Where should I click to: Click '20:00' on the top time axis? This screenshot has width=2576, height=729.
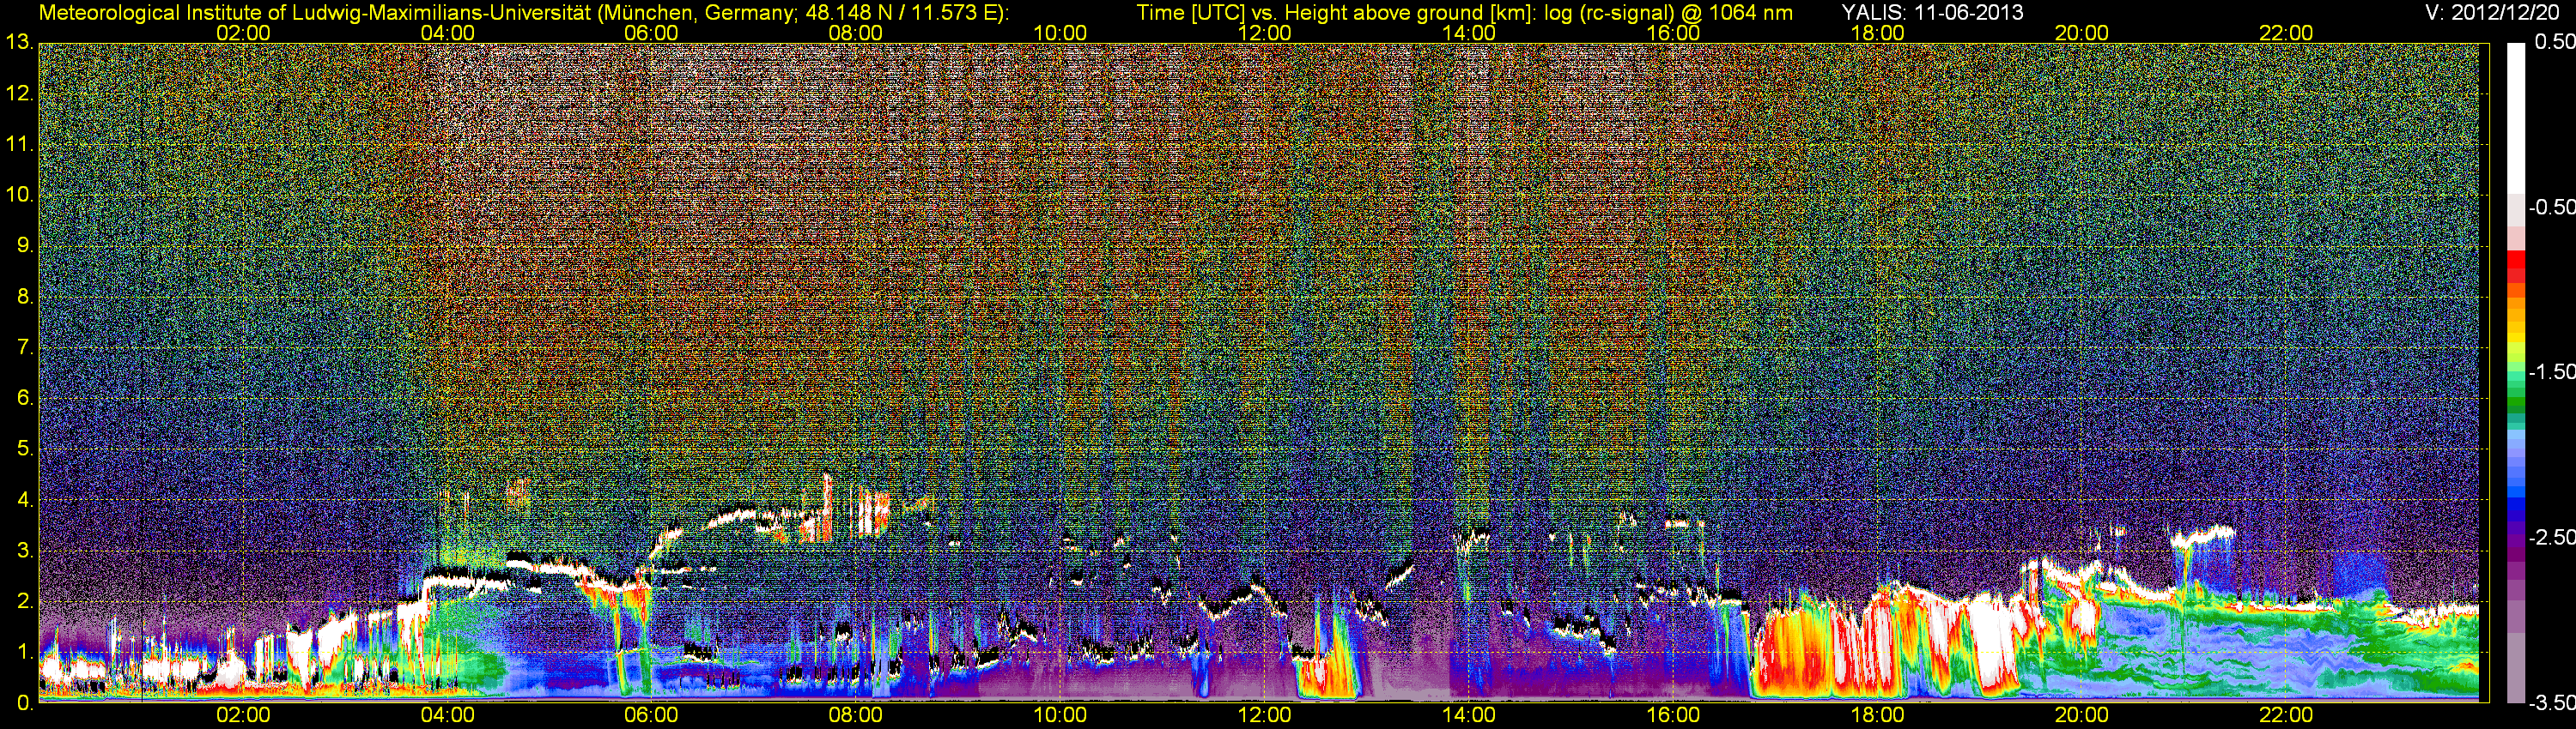point(2082,33)
